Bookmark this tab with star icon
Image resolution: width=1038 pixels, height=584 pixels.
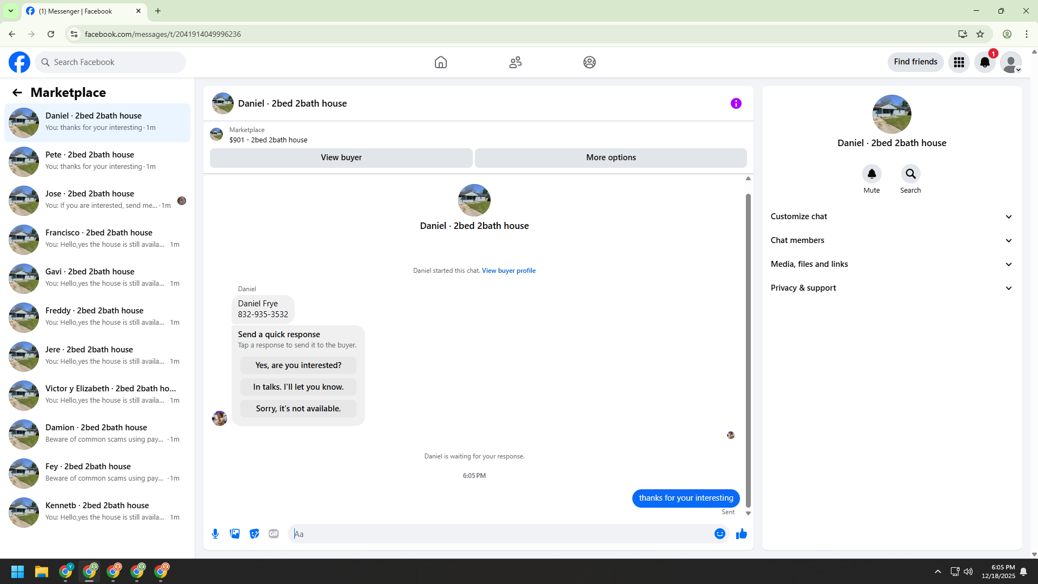[980, 34]
